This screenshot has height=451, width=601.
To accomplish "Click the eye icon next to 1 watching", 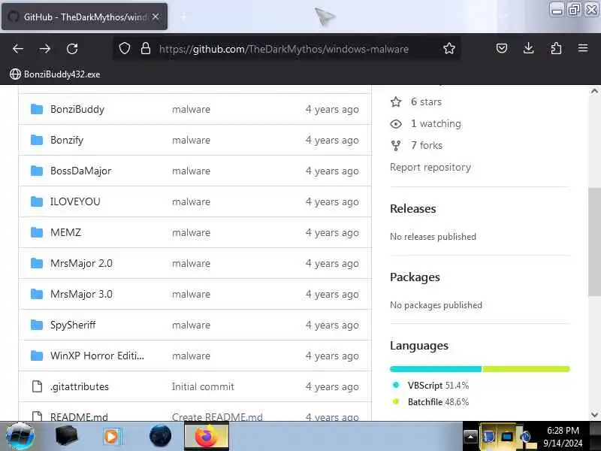I will (x=396, y=124).
